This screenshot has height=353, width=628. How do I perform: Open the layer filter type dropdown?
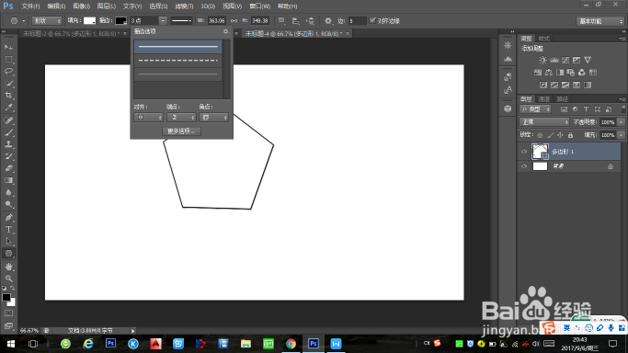click(x=535, y=109)
